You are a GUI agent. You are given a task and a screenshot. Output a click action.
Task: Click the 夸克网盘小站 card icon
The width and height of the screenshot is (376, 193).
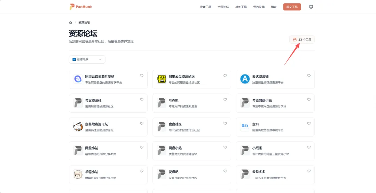point(245,103)
